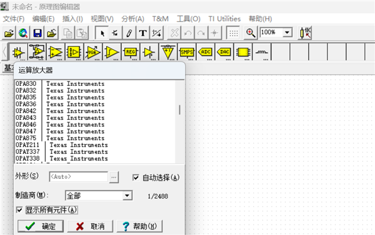Toggle 显示所有元件(A) checkbox
Screen dimensions: 375x235
[x=19, y=210]
